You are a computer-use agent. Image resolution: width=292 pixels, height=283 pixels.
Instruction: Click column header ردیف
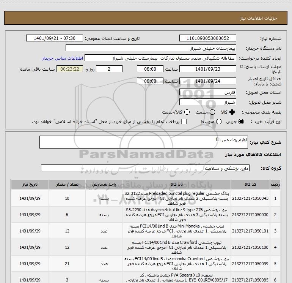pos(275,184)
